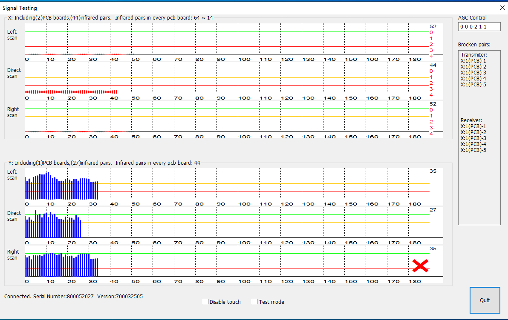Click the AGC Control input field

[x=479, y=27]
